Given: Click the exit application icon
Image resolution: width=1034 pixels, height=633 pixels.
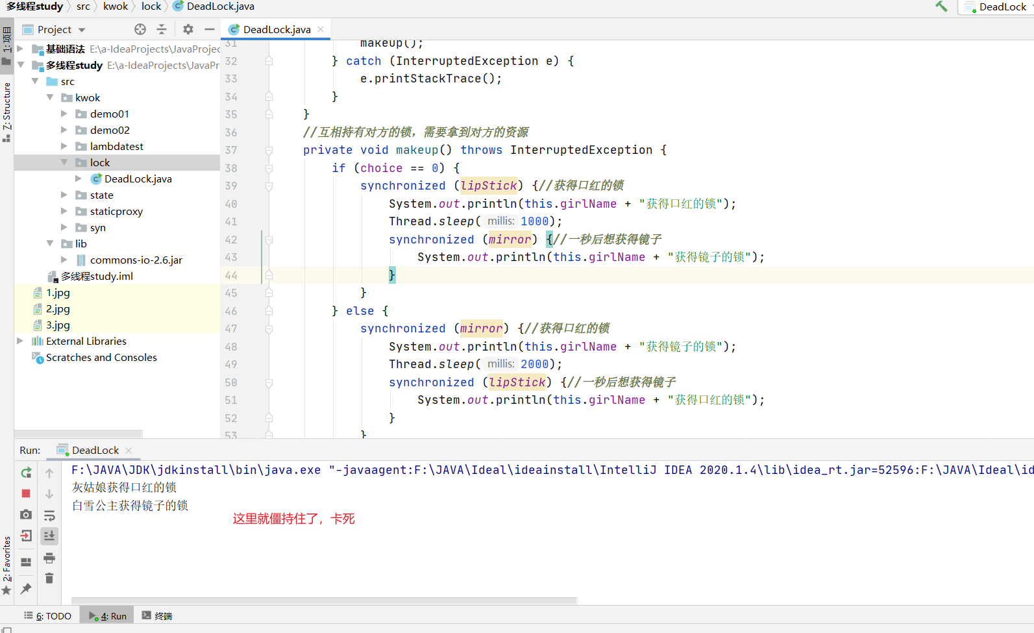Looking at the screenshot, I should (26, 536).
